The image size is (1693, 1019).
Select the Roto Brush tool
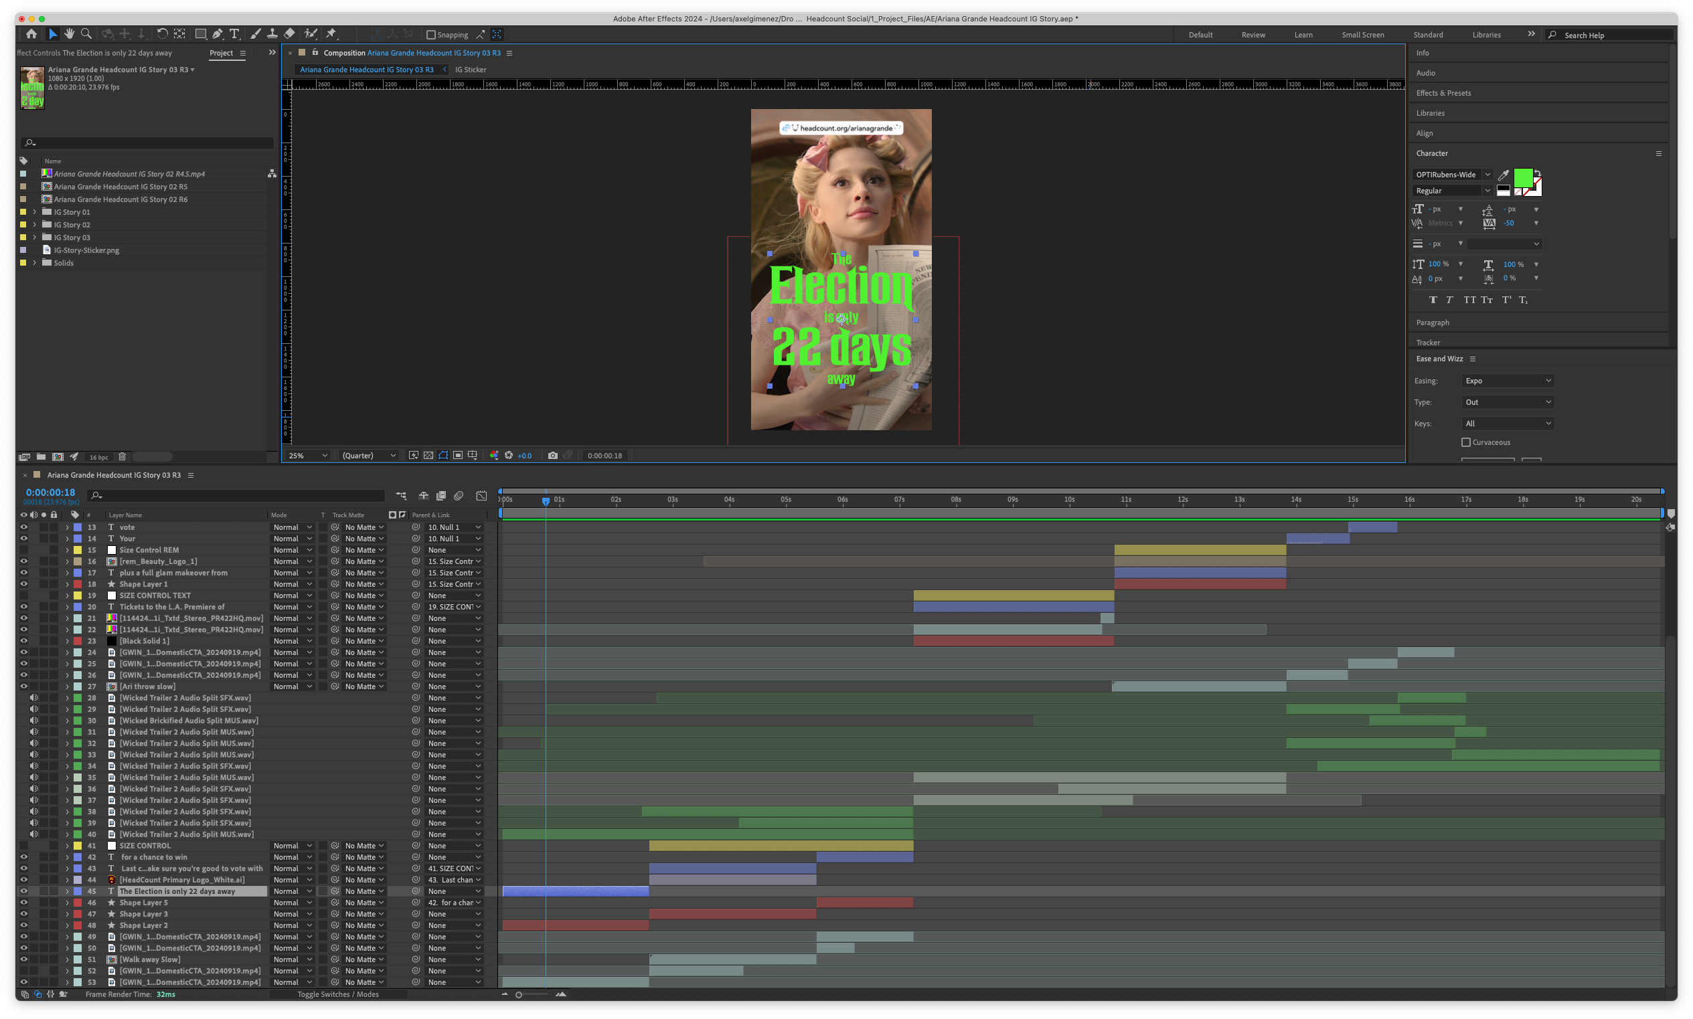point(311,33)
